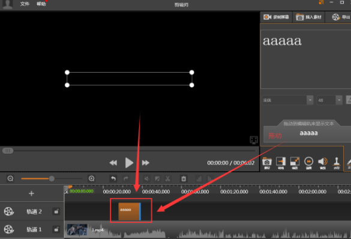Click the redo arrow icon

(x=126, y=178)
